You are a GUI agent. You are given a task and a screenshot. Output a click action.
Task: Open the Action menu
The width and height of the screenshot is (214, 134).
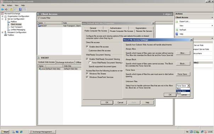point(10,5)
